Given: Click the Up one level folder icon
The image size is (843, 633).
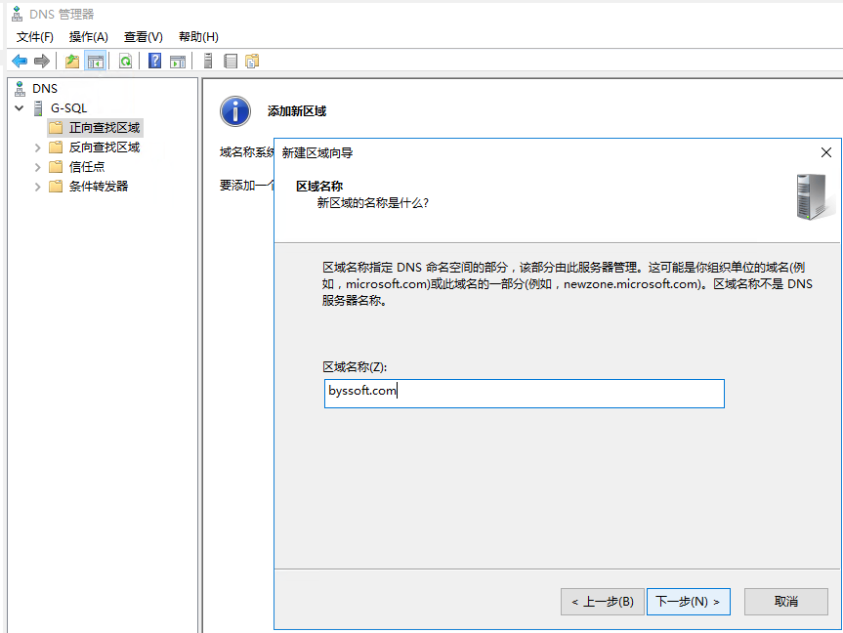Looking at the screenshot, I should tap(72, 62).
